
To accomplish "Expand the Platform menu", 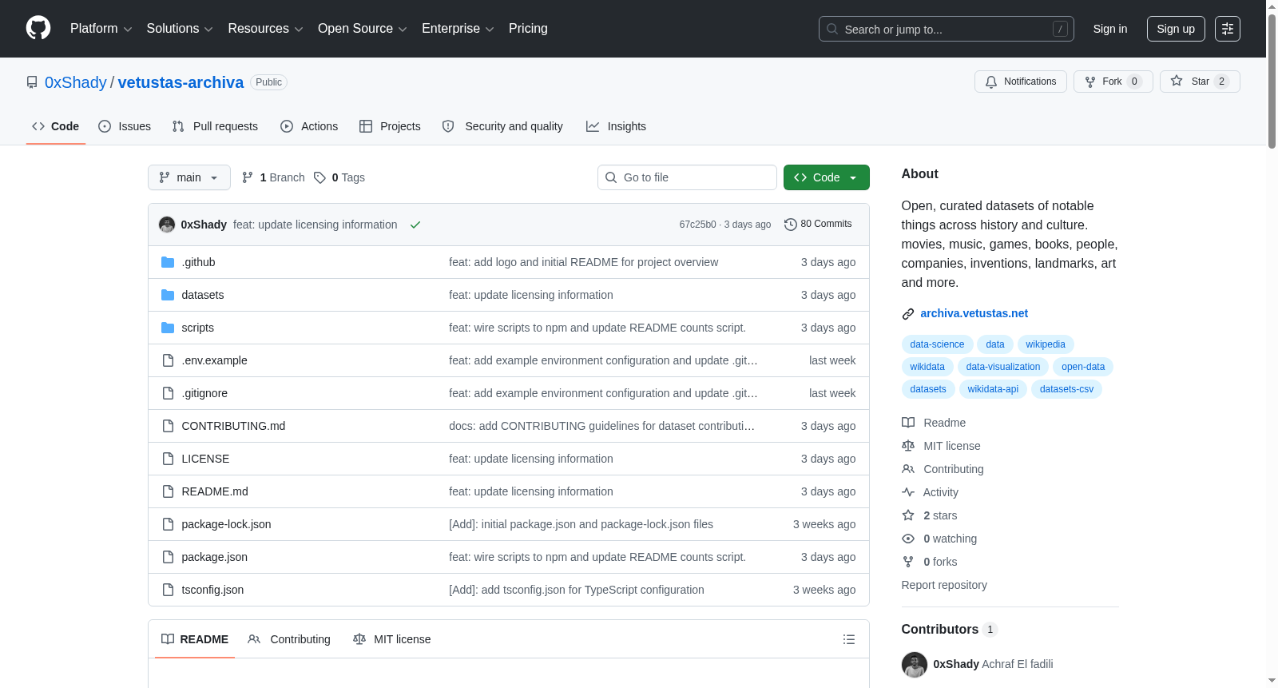I will click(x=101, y=29).
